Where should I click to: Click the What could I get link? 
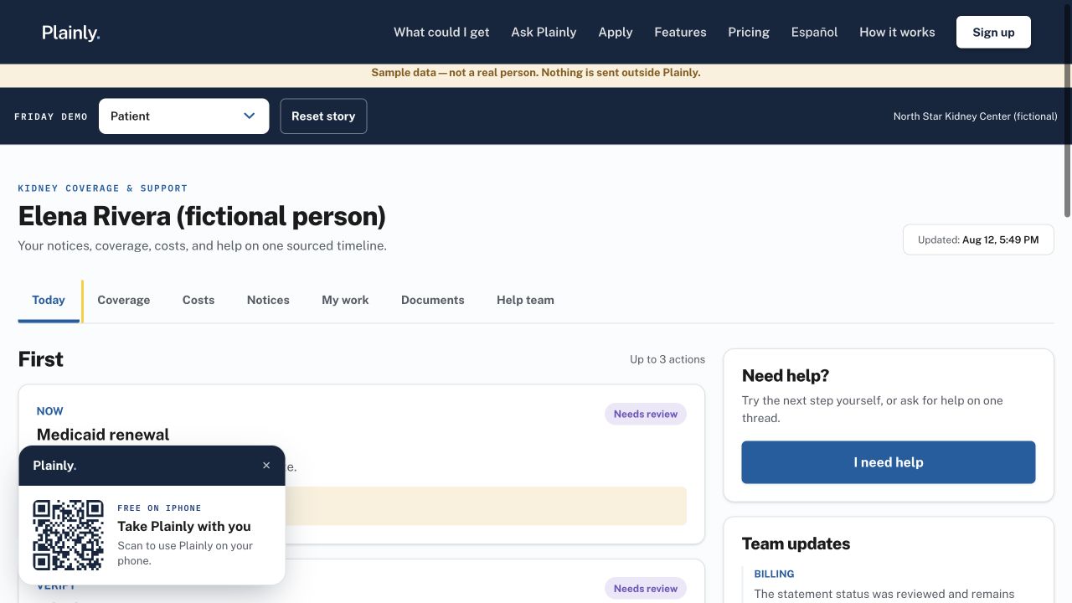[x=441, y=33]
